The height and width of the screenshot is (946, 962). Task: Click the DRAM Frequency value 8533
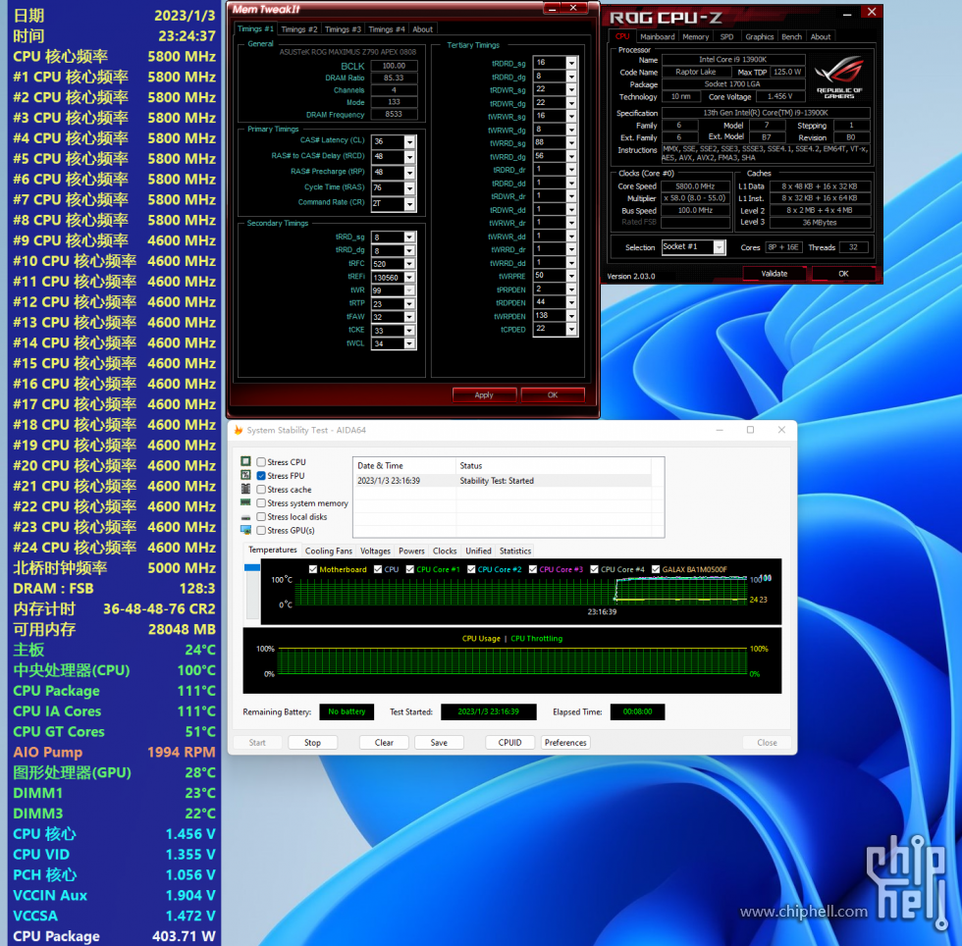(394, 114)
